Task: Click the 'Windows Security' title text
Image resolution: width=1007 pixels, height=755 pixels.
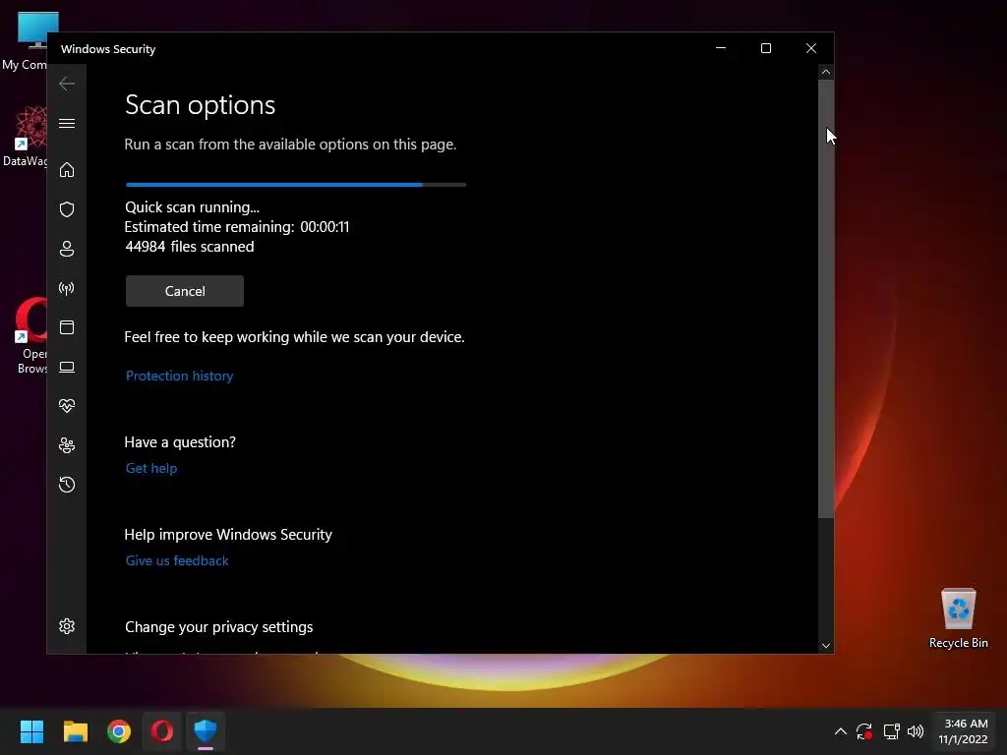Action: coord(108,49)
